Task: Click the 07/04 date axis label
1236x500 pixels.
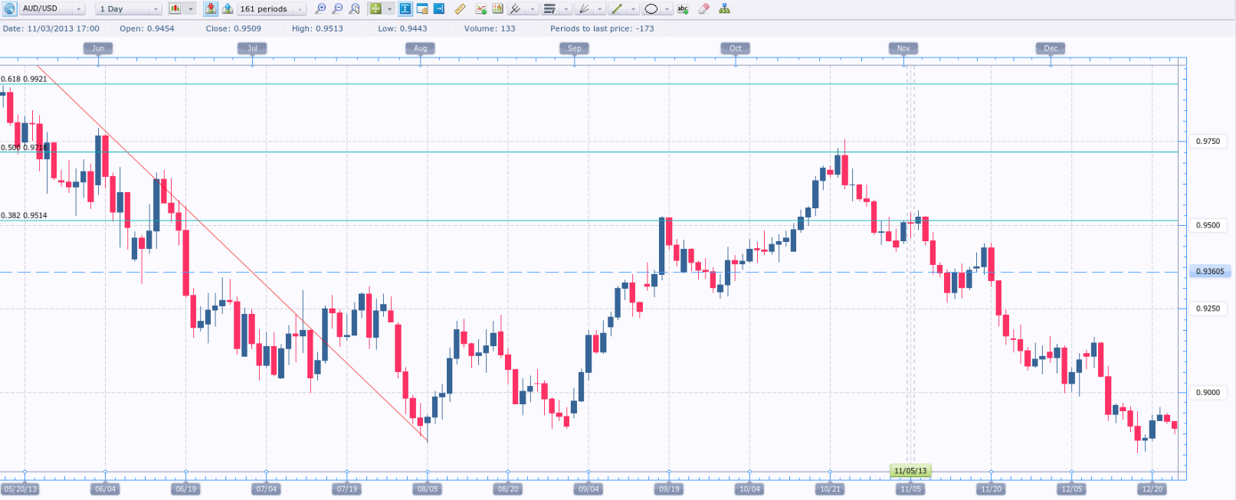Action: click(267, 489)
